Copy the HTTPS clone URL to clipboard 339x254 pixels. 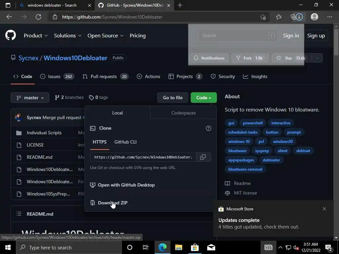[x=203, y=157]
